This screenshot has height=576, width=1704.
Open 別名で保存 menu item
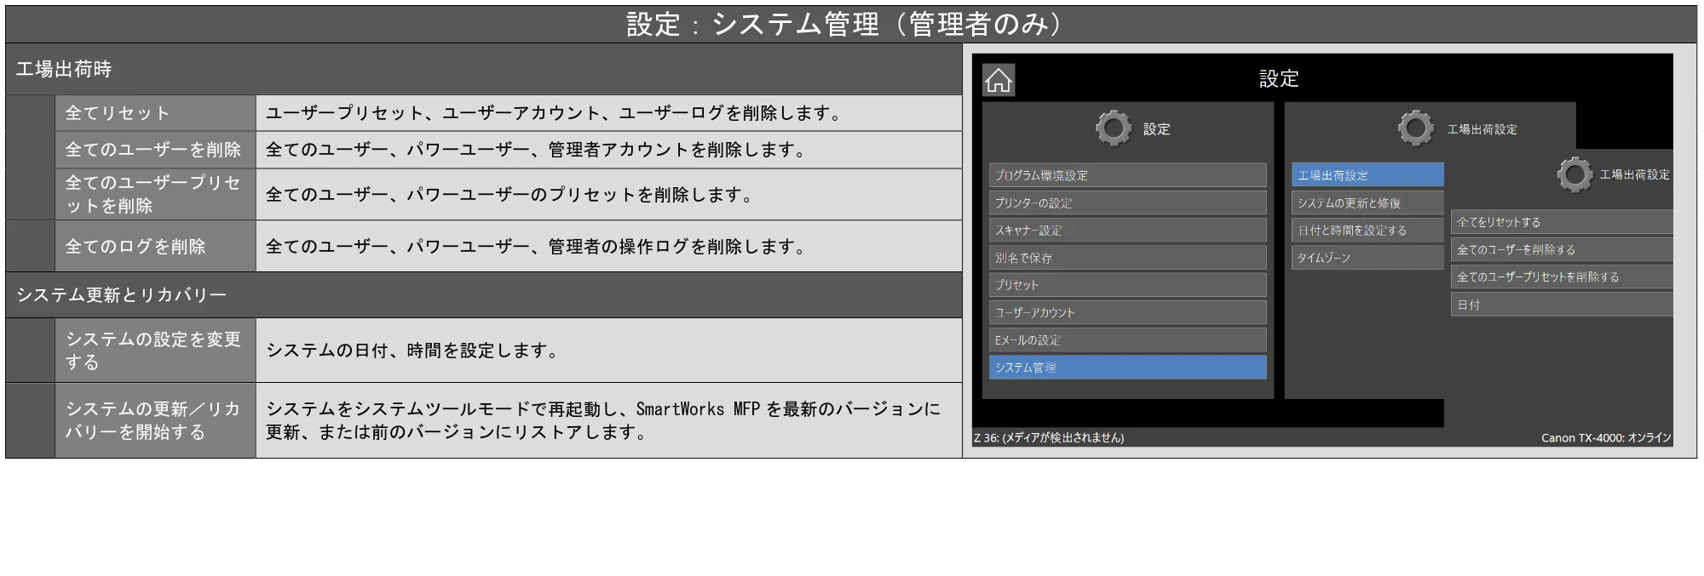tap(1128, 258)
